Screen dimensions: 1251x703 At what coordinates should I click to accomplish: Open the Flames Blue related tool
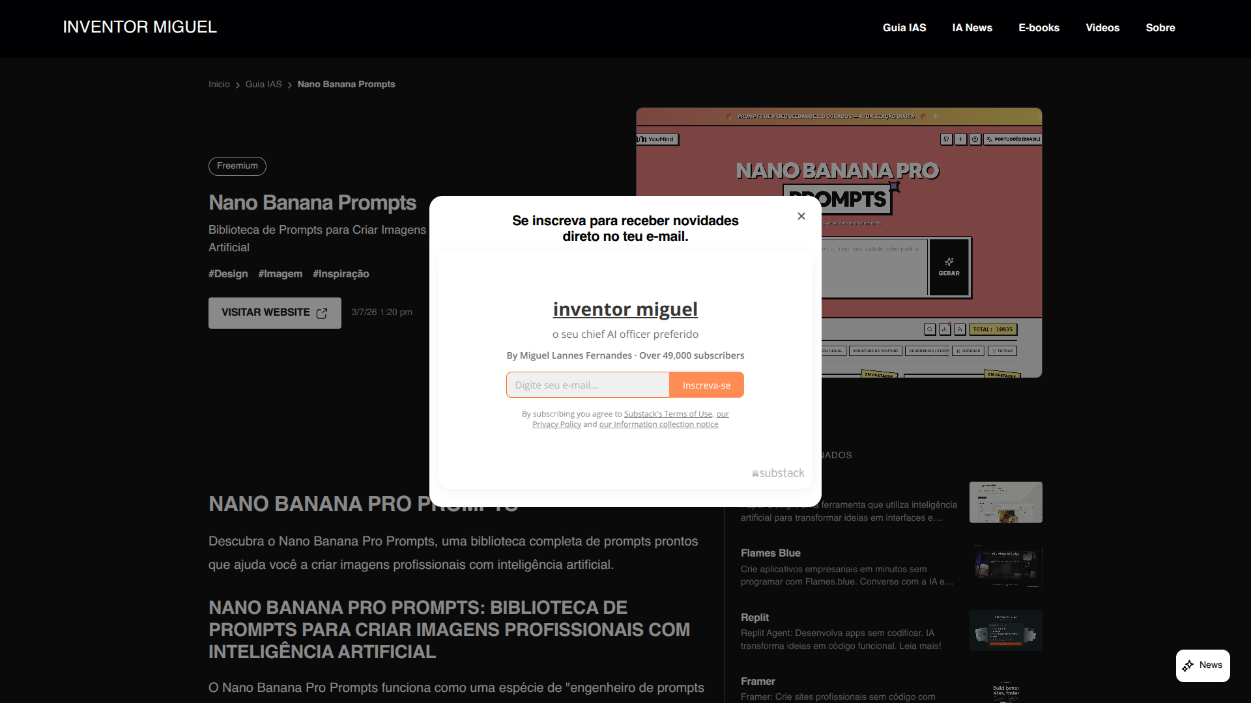pyautogui.click(x=771, y=553)
